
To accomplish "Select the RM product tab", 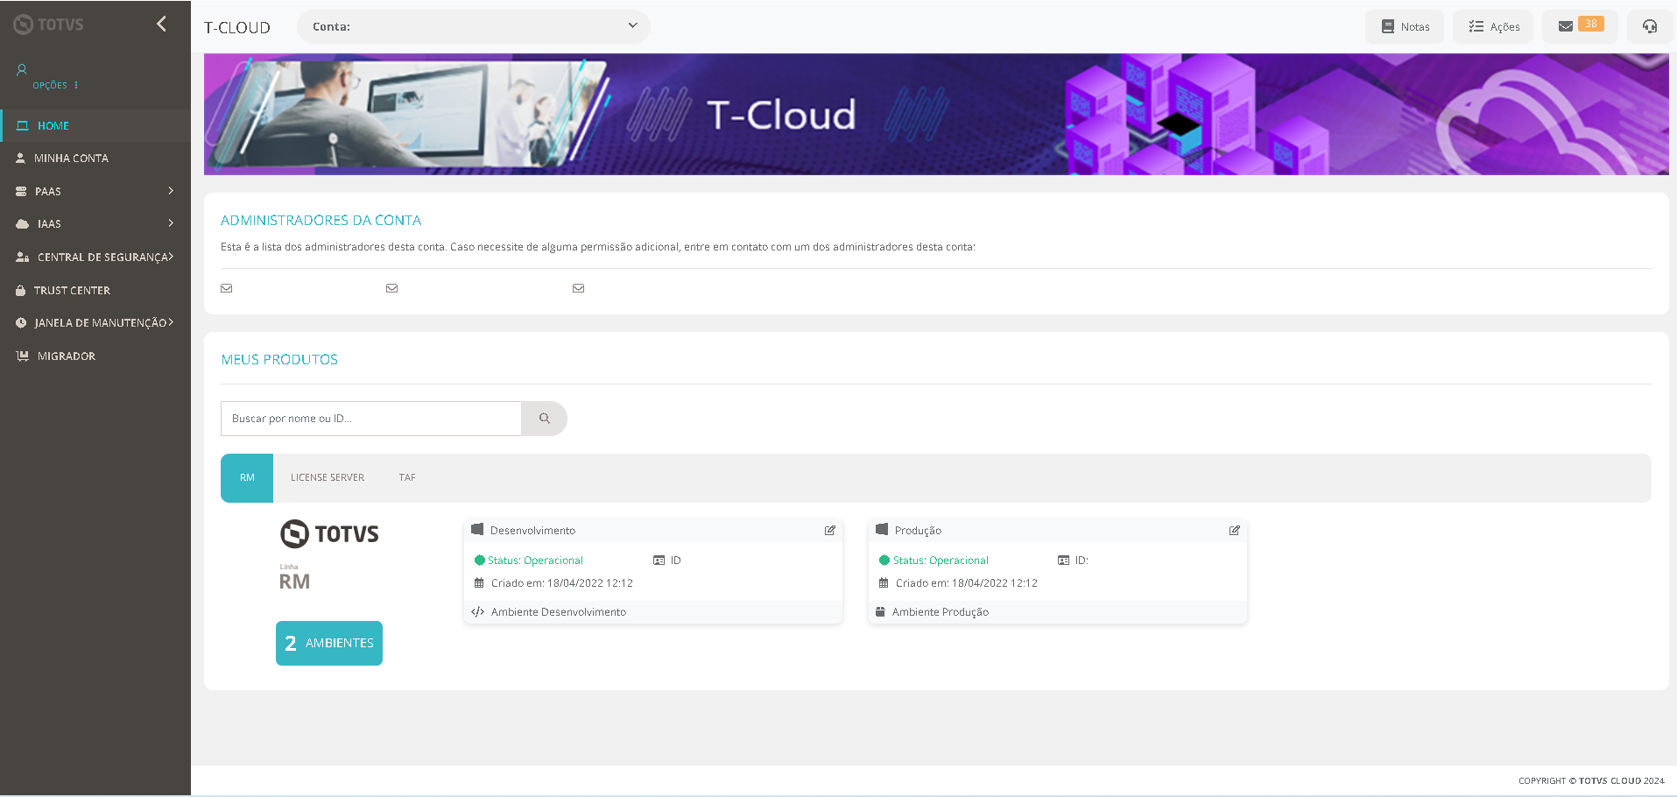I will click(247, 478).
